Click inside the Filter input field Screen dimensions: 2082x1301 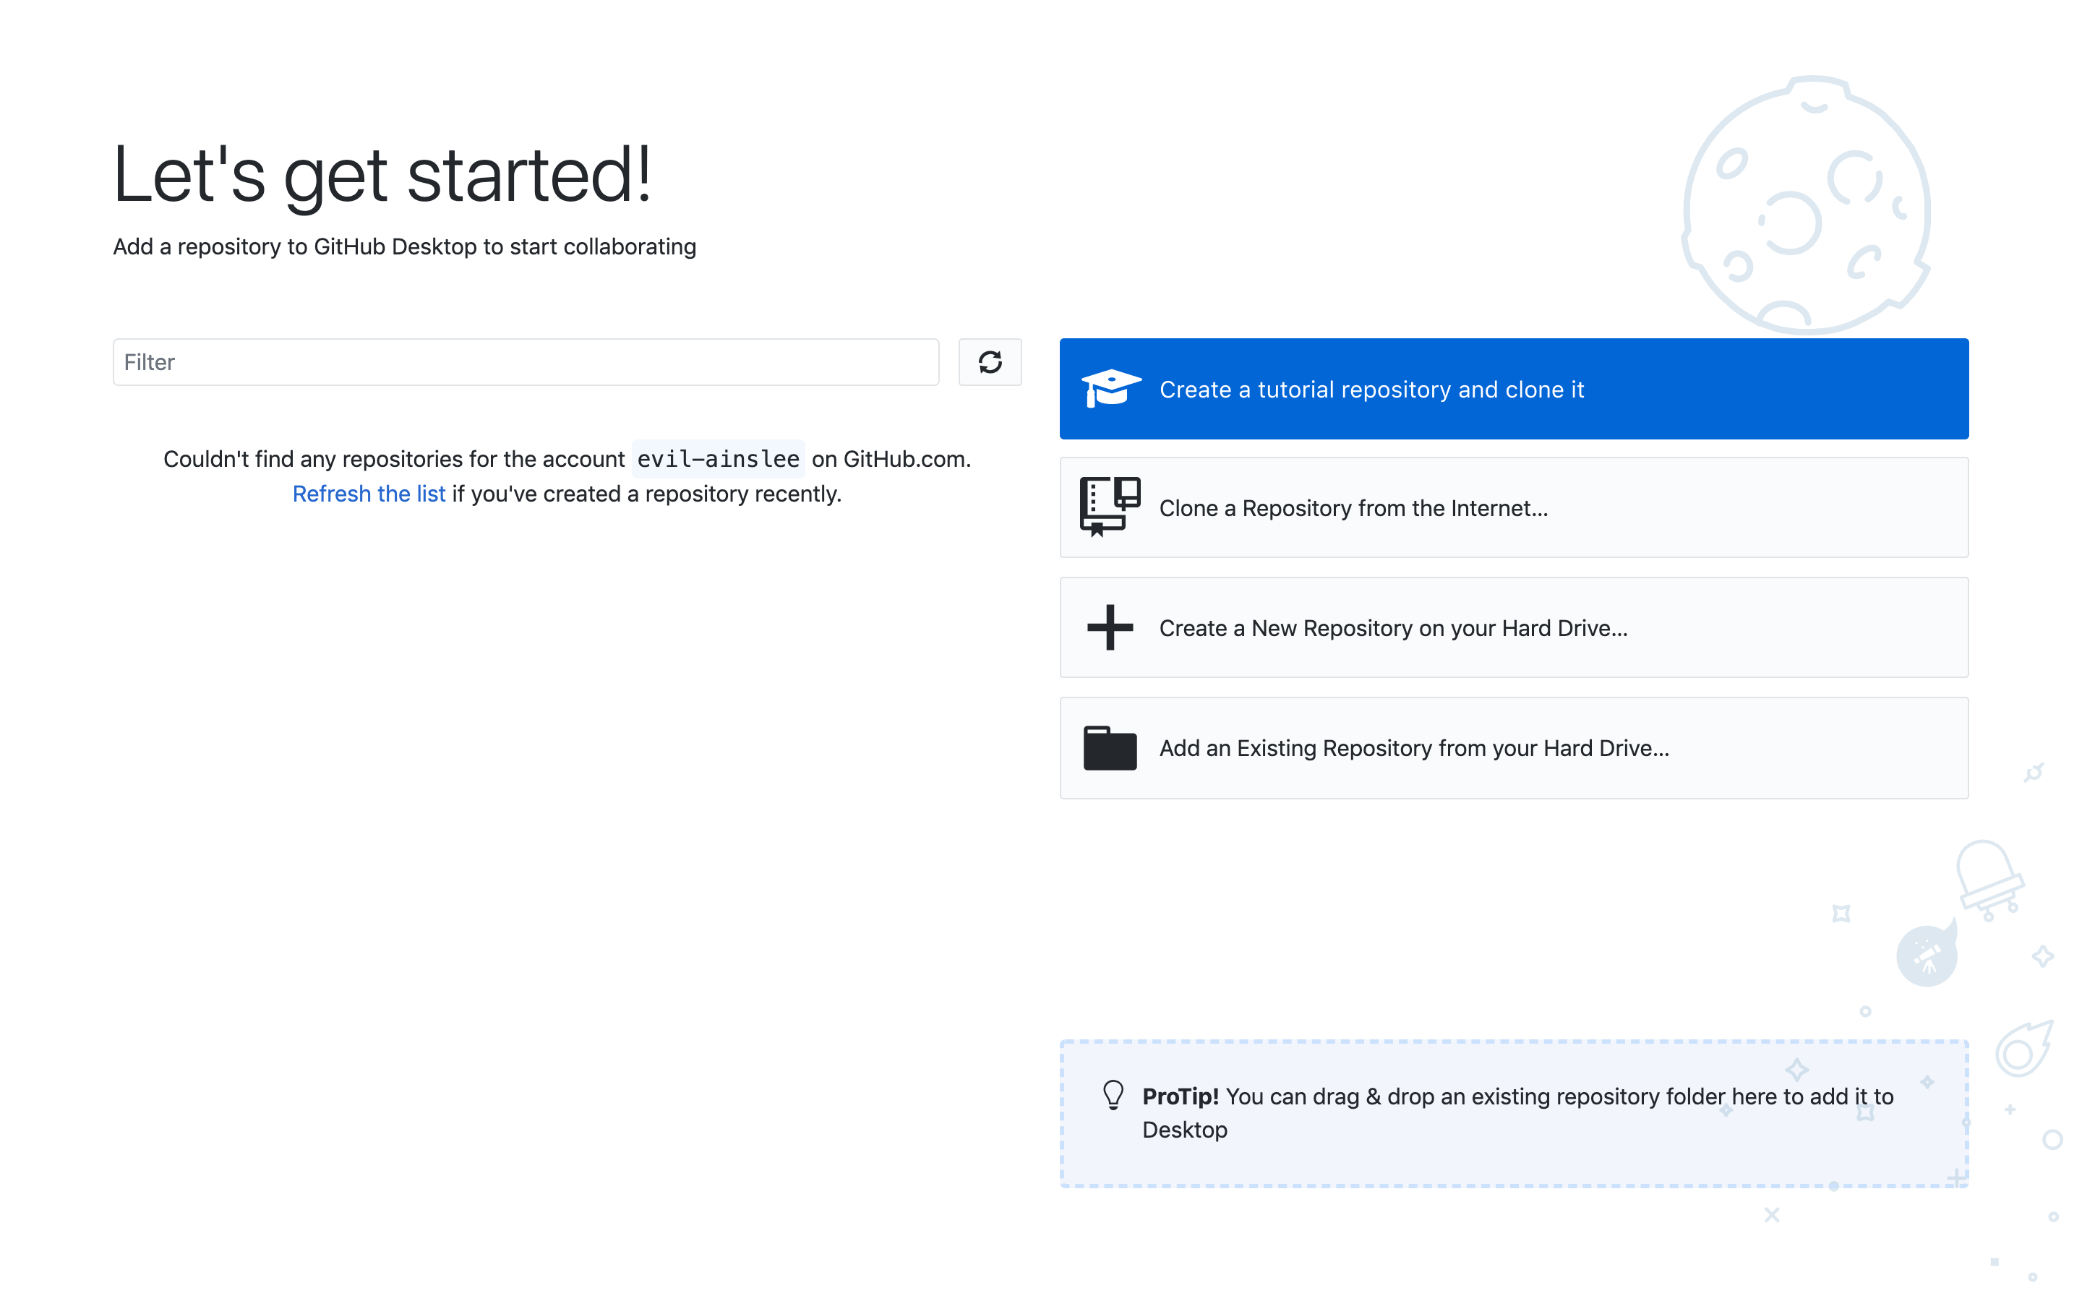click(525, 362)
